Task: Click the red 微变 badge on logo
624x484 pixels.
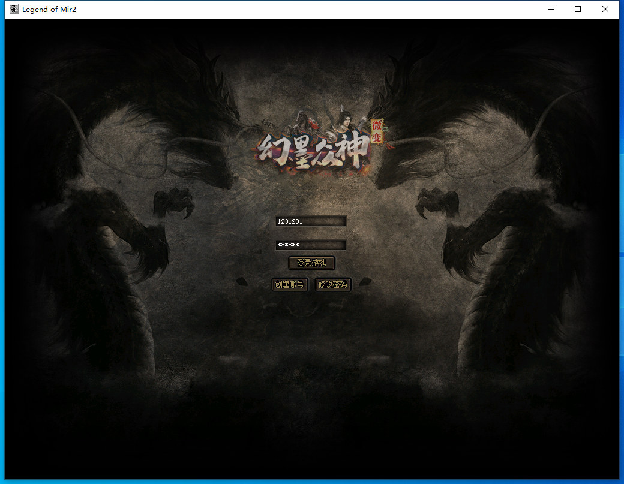Action: [x=377, y=131]
